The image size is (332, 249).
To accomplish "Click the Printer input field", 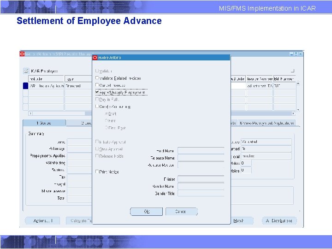I will tap(201, 179).
